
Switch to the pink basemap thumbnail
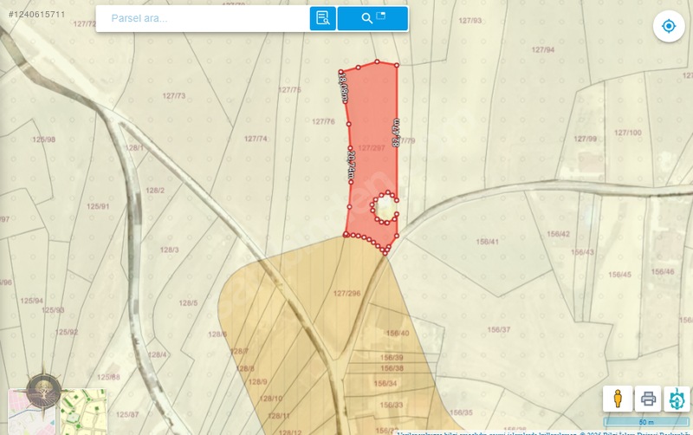[32, 414]
